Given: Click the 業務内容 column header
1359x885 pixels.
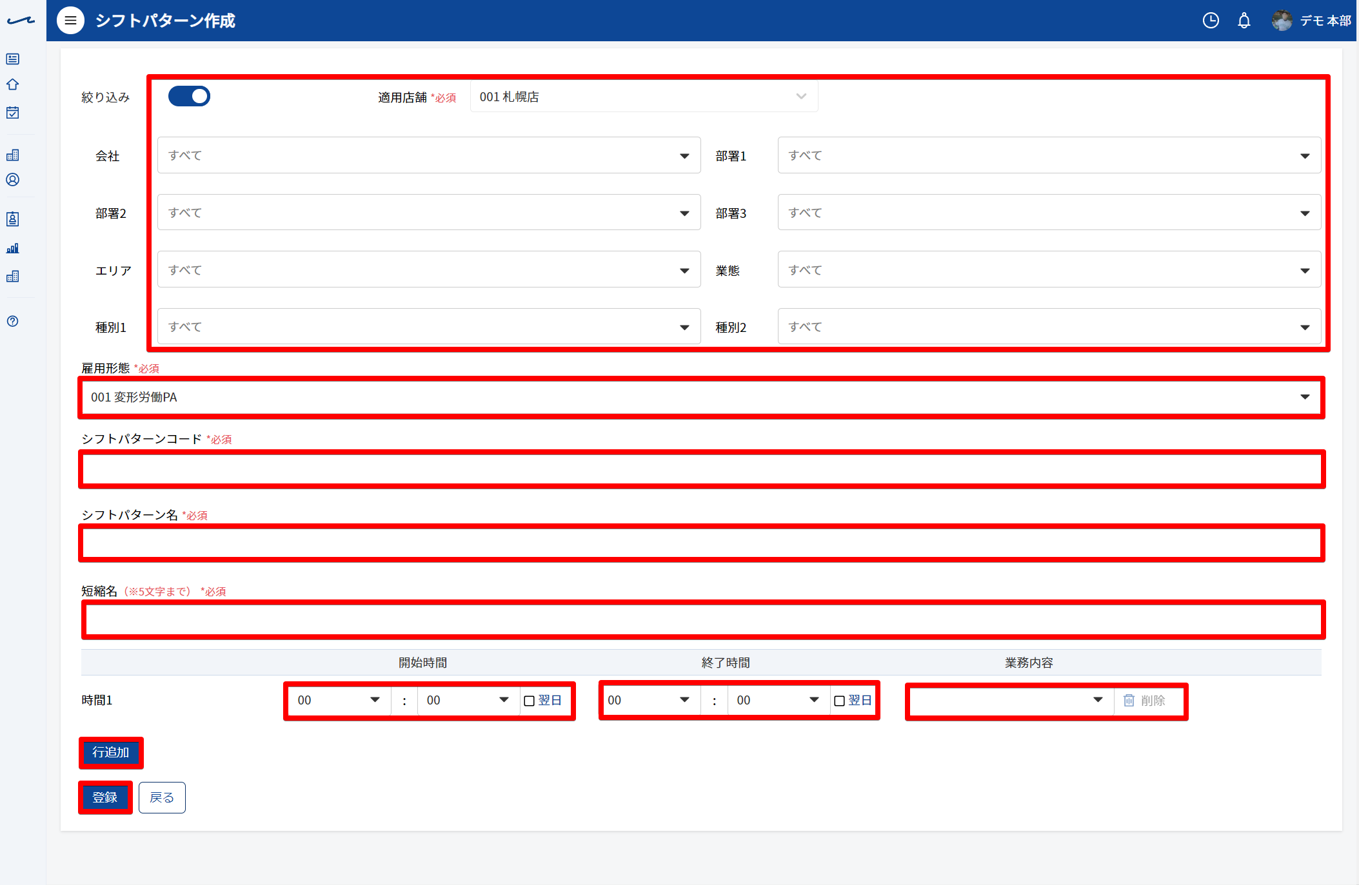Looking at the screenshot, I should point(1029,663).
